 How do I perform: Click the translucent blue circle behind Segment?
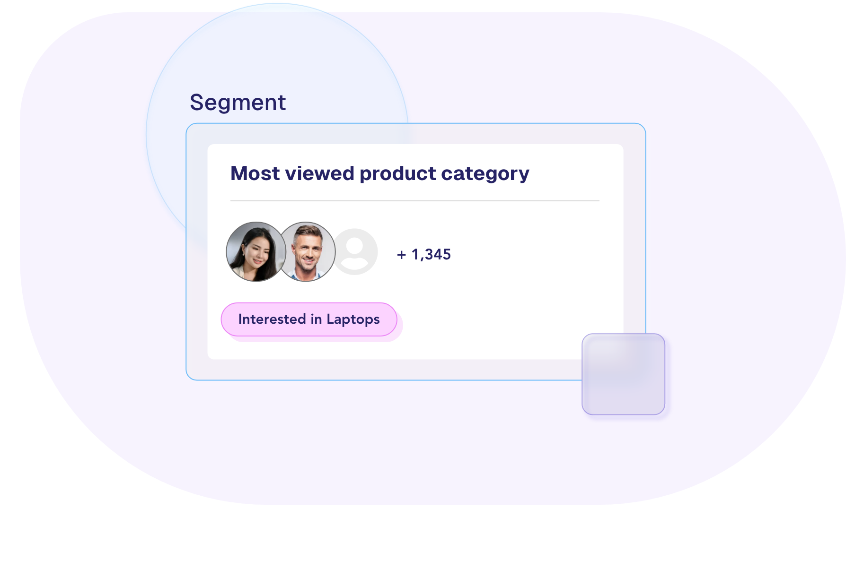pos(277,57)
